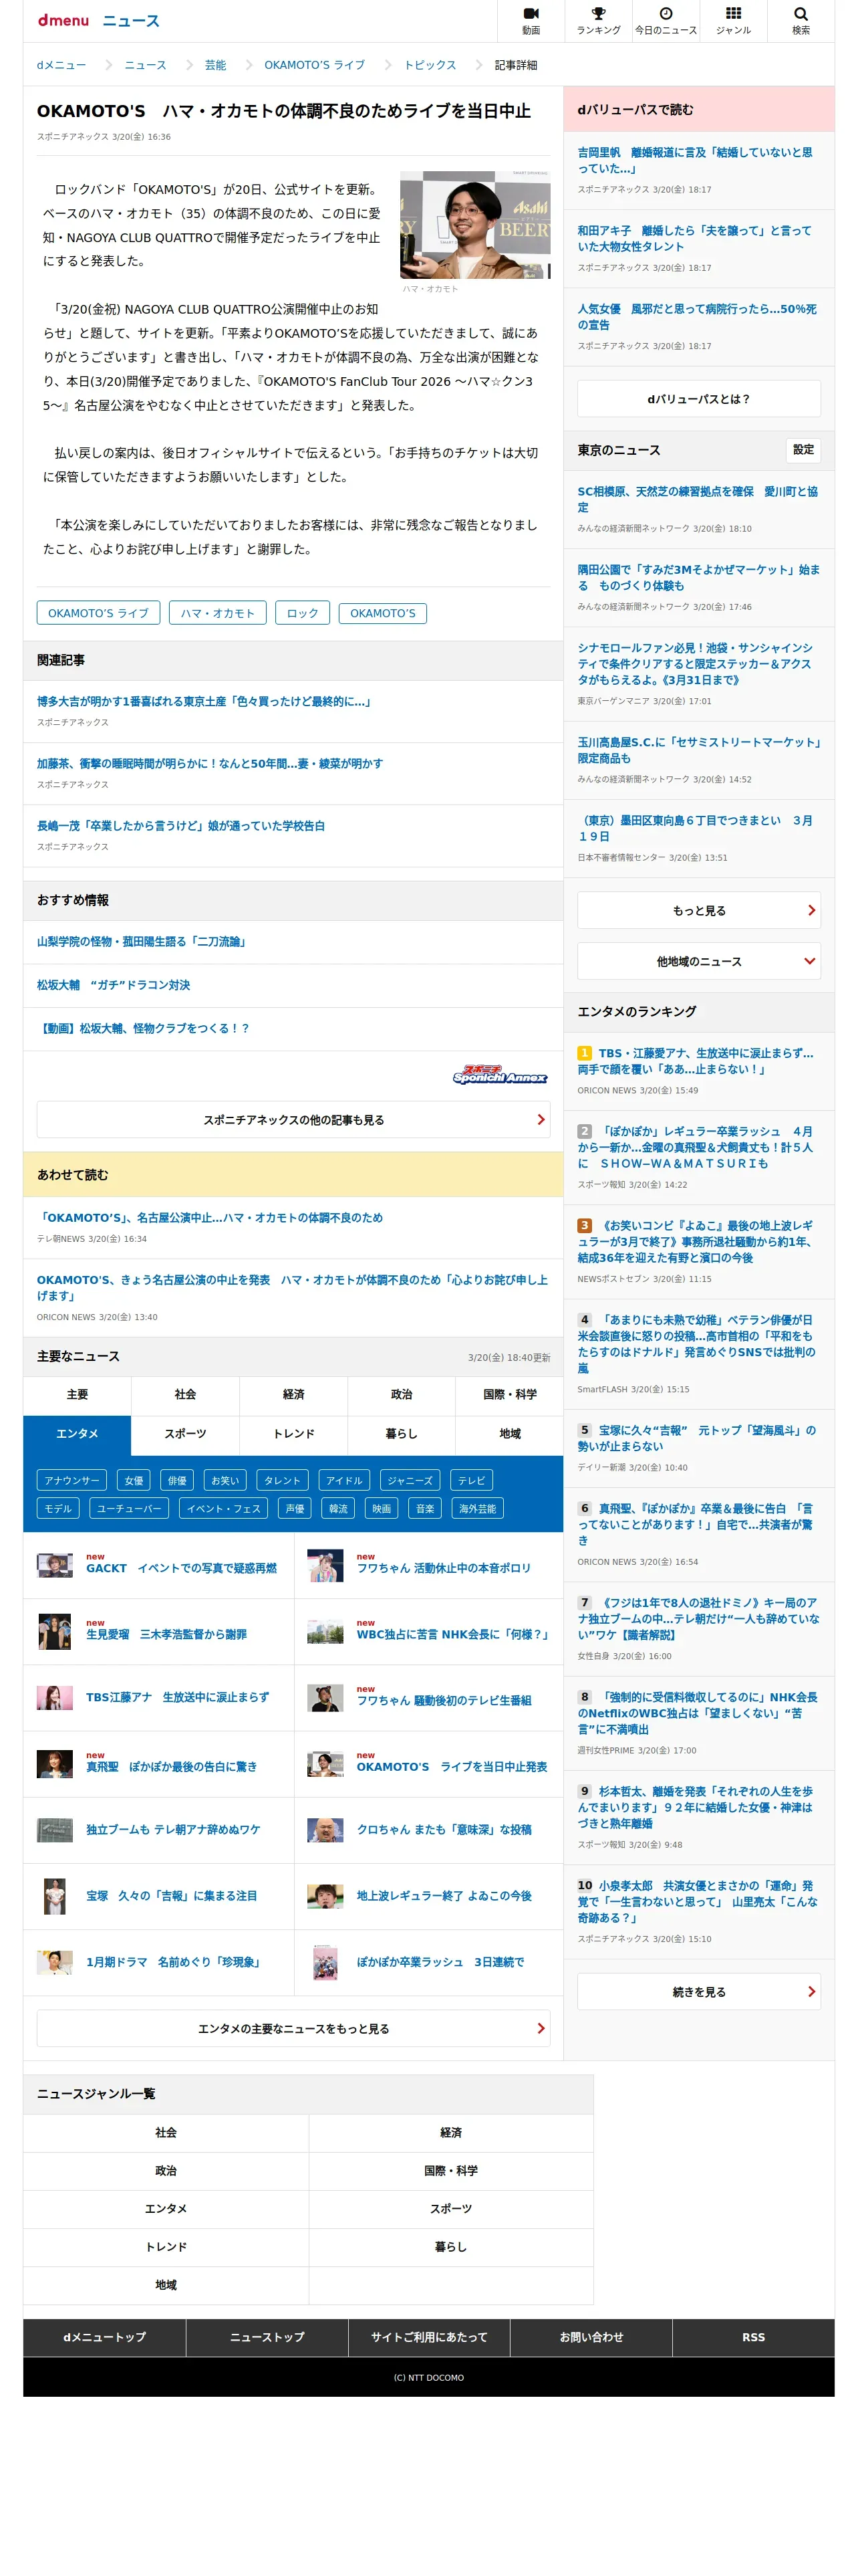Screen dimensions: 858x2576
Task: Open SC相模原、天然芝の練習拠点 news link
Action: [x=697, y=499]
